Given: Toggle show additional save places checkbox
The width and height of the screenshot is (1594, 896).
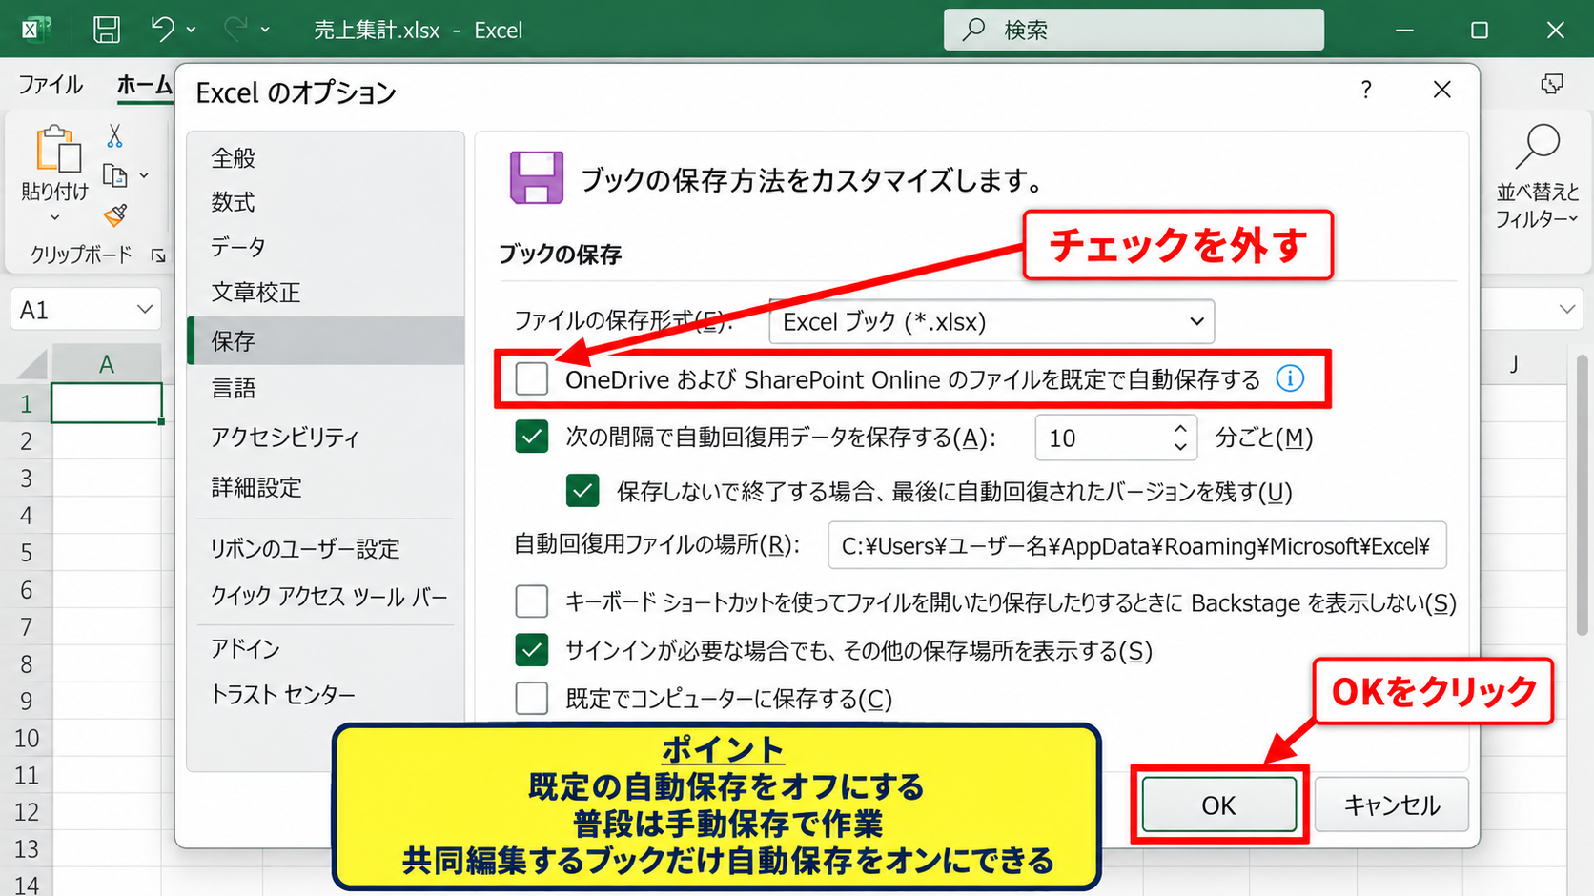Looking at the screenshot, I should pyautogui.click(x=532, y=650).
